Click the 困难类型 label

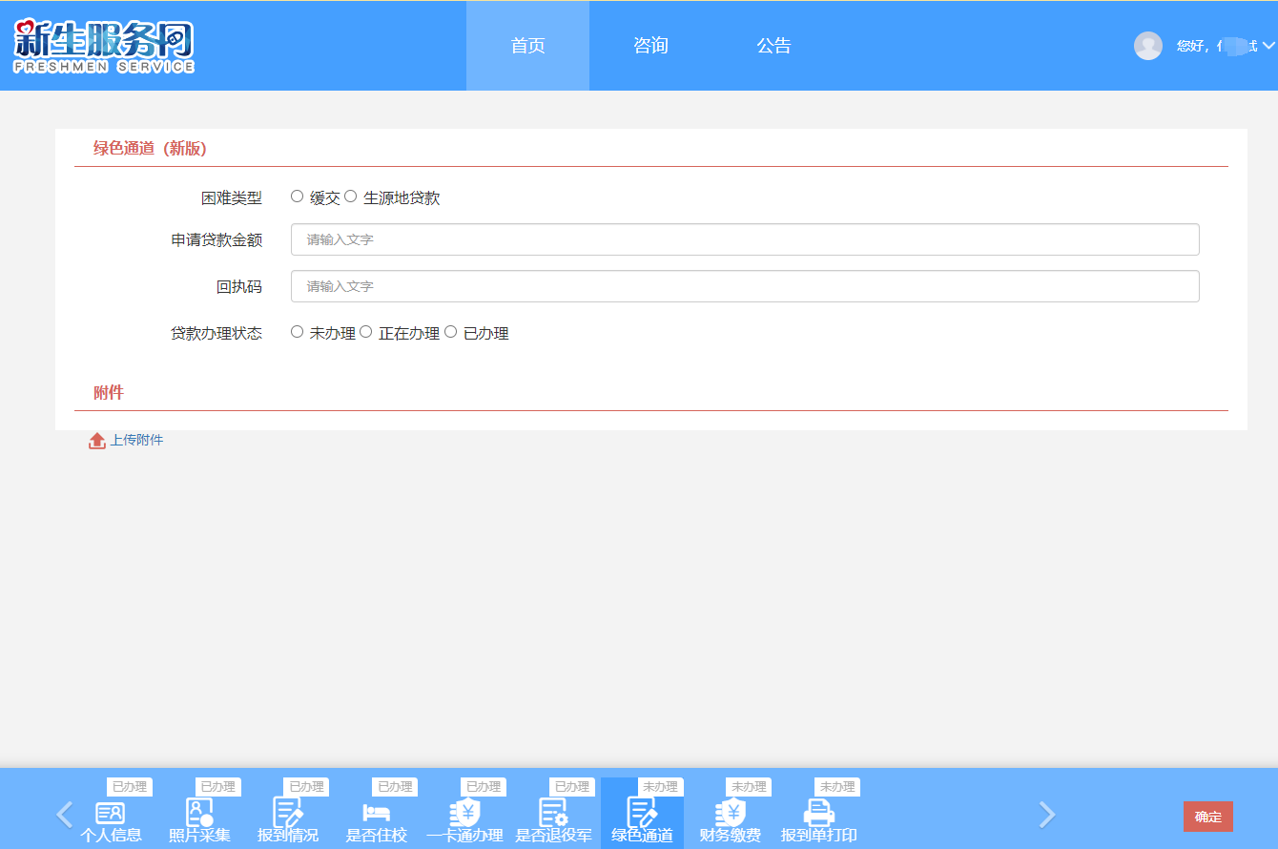[x=232, y=197]
